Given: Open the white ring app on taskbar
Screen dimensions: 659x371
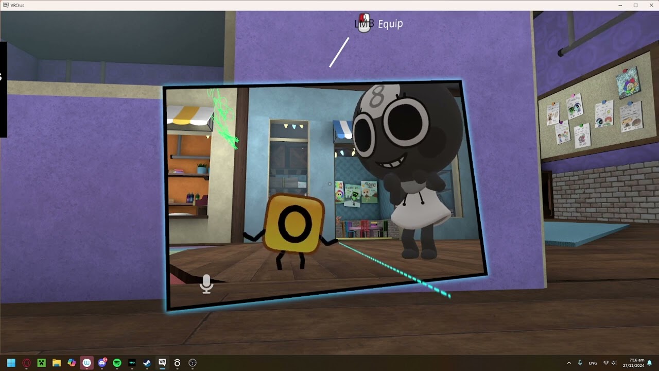Looking at the screenshot, I should (x=177, y=363).
